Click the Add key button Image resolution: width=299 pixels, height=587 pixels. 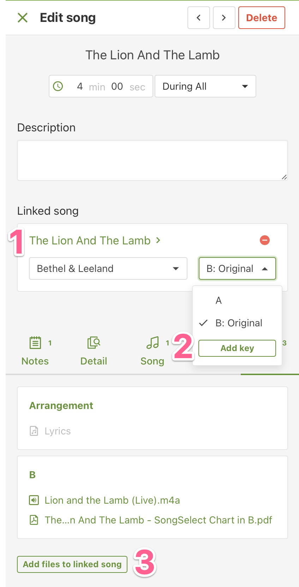(237, 348)
